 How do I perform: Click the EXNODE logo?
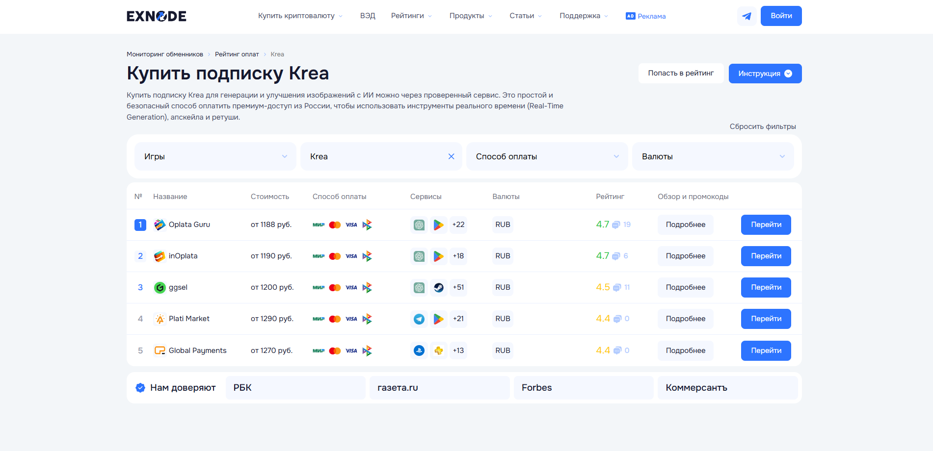(157, 16)
